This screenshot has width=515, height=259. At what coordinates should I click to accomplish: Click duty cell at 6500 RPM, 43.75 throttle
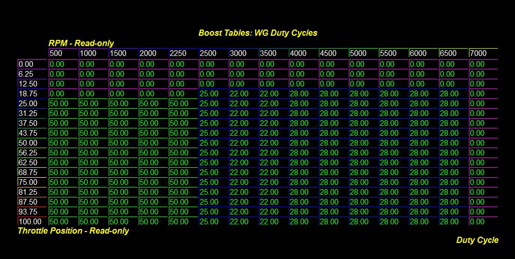[453, 133]
